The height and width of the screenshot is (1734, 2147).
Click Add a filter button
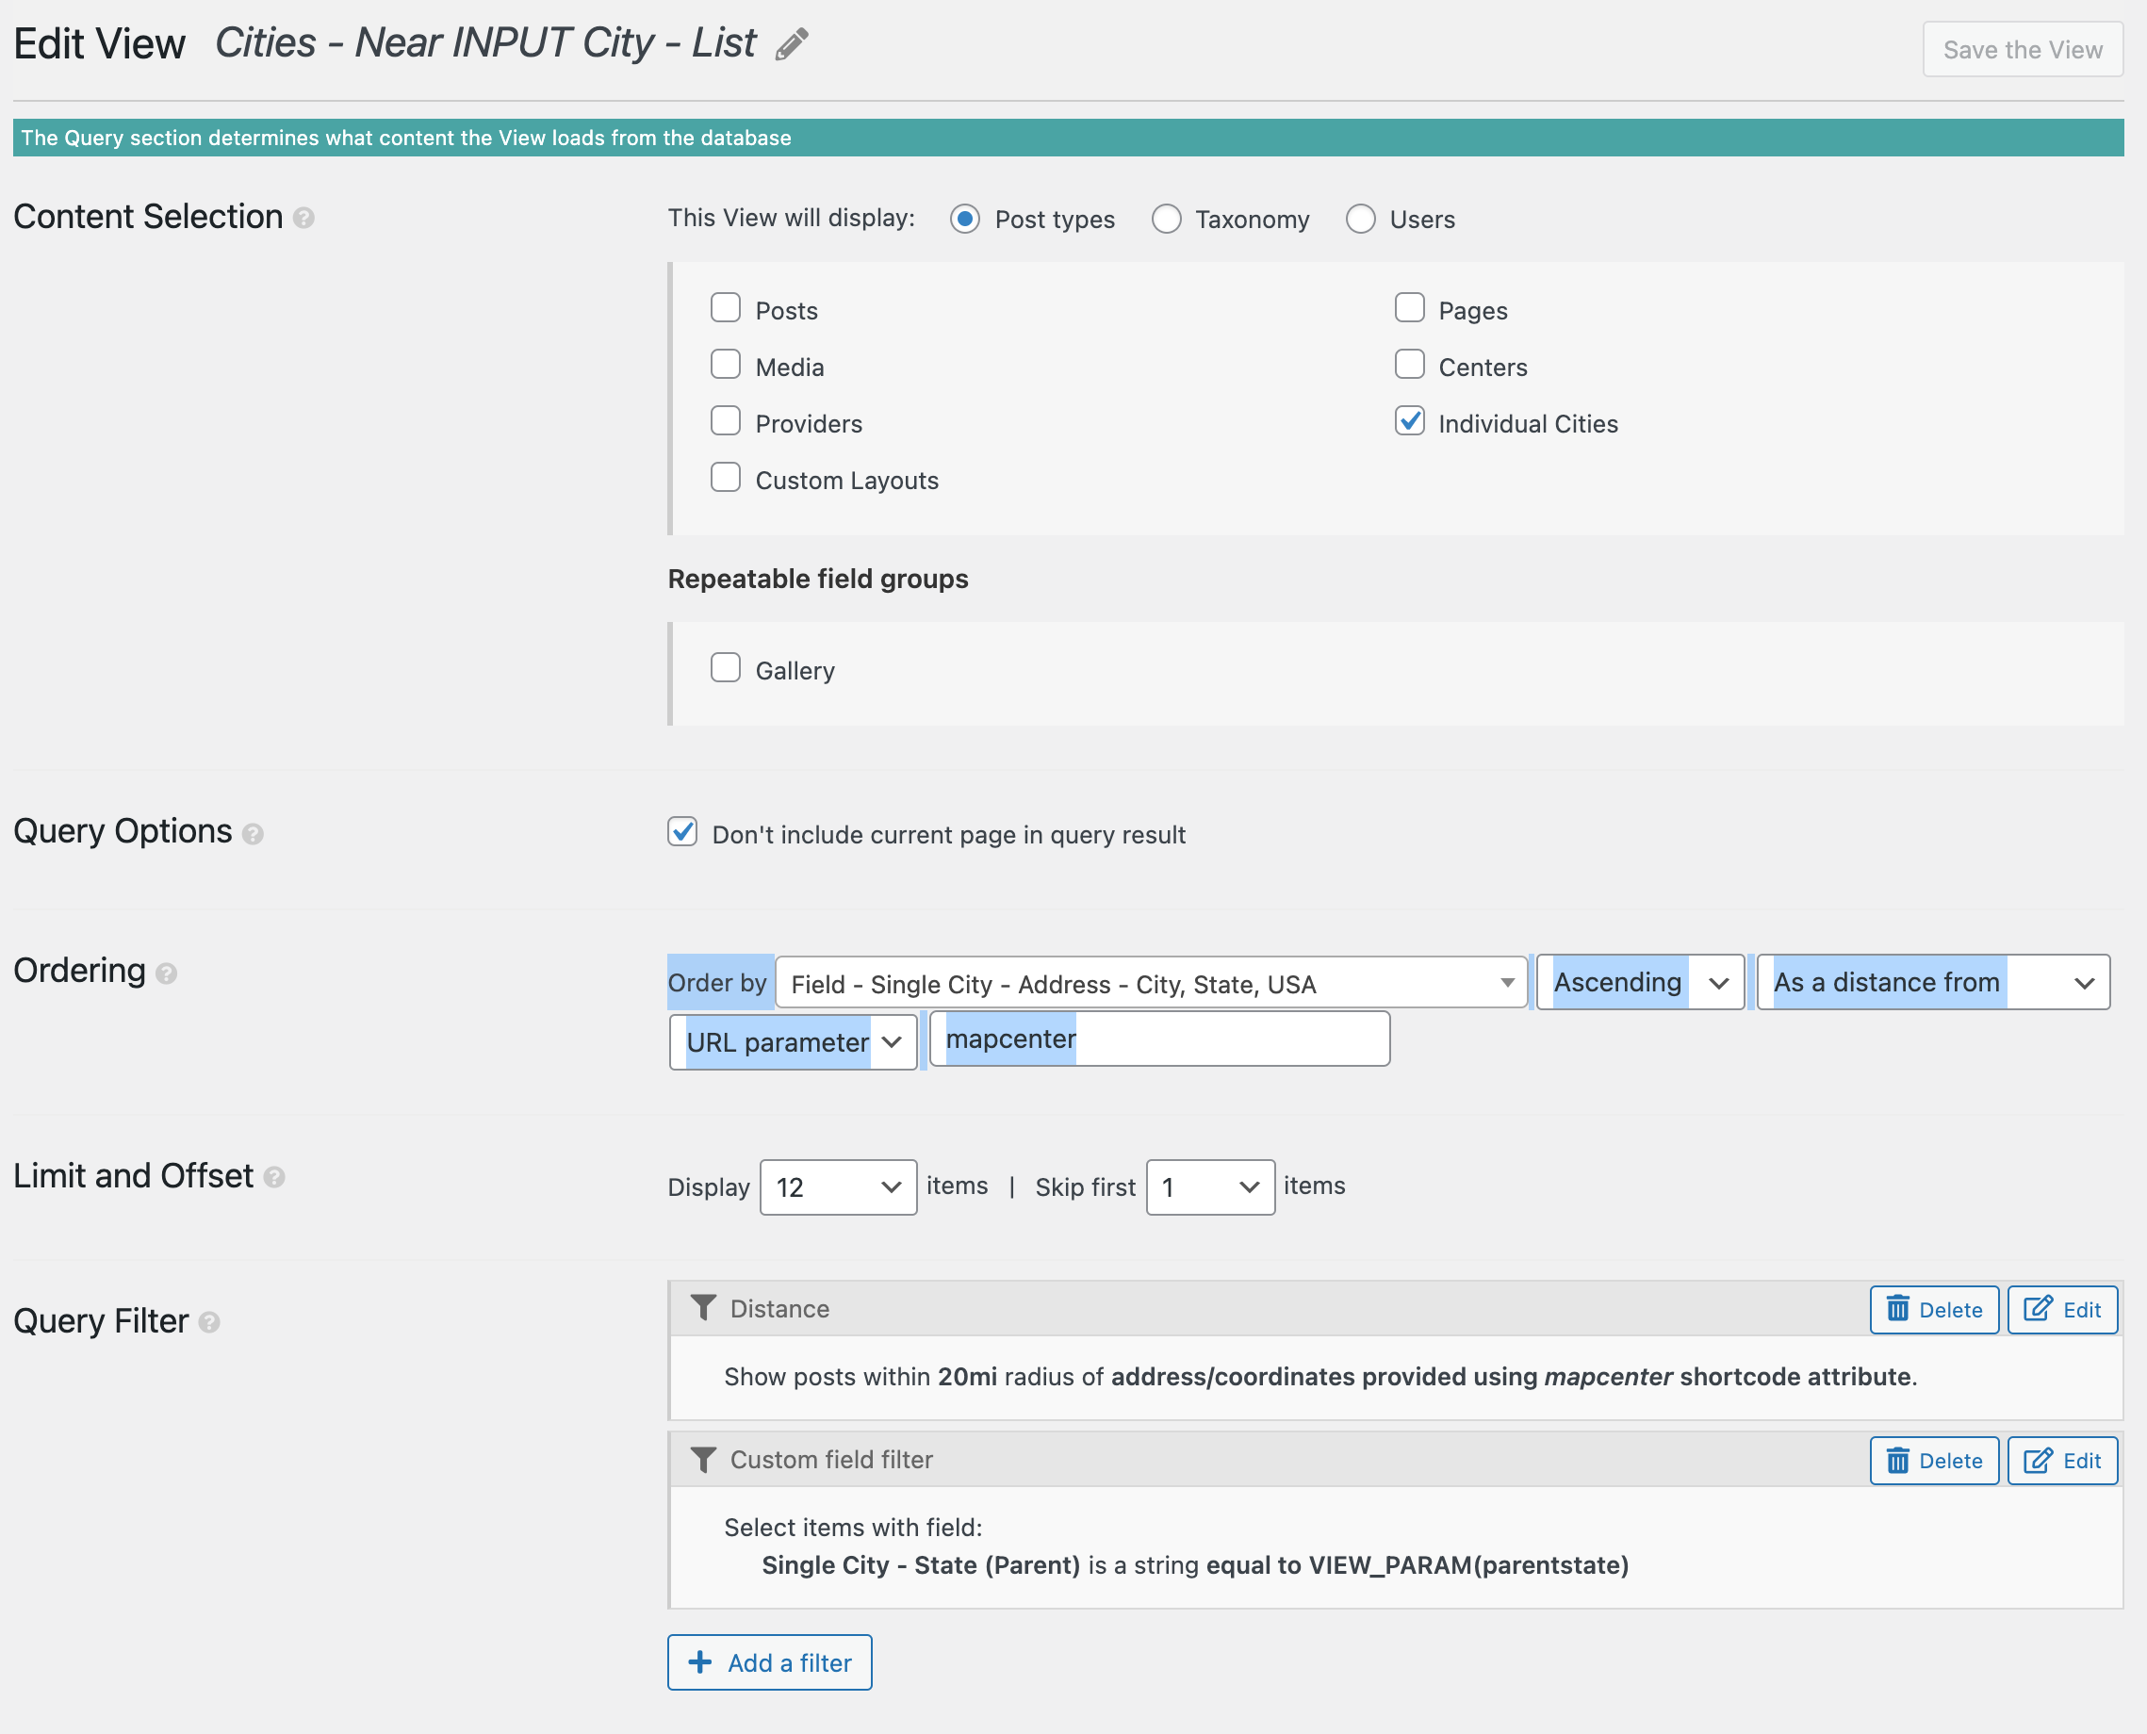tap(769, 1662)
